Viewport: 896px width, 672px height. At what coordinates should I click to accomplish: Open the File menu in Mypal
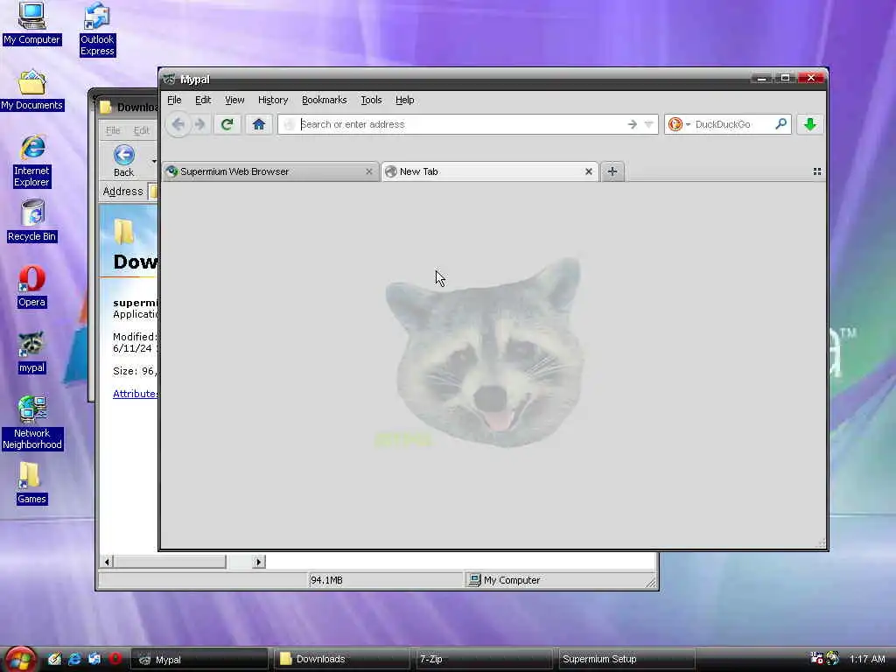(174, 100)
